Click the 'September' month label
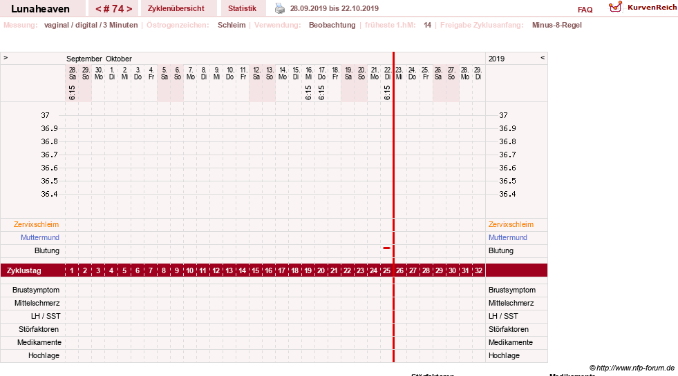 tap(84, 59)
